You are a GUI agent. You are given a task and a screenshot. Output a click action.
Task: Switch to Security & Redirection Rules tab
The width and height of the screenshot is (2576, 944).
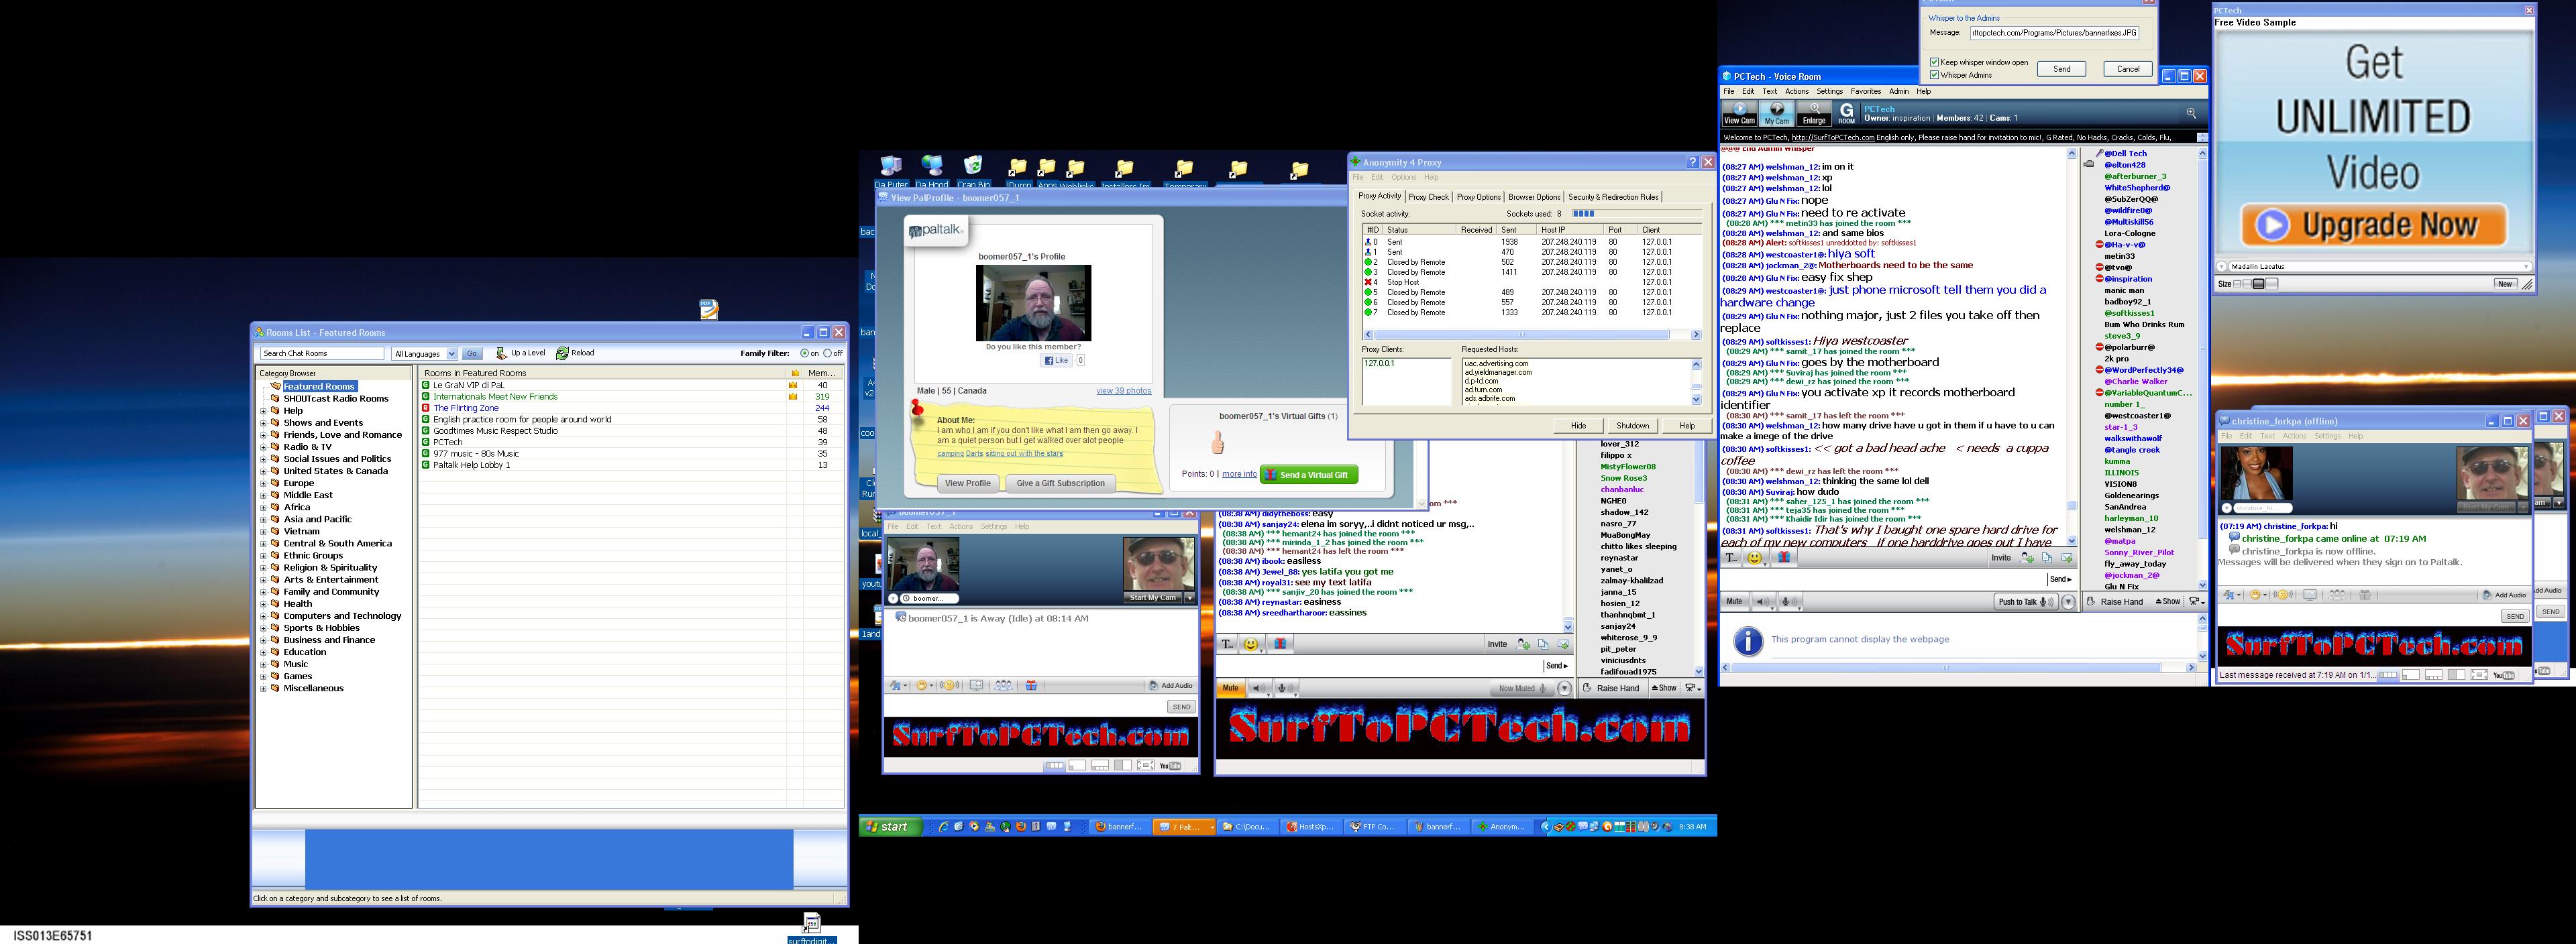pyautogui.click(x=1613, y=197)
